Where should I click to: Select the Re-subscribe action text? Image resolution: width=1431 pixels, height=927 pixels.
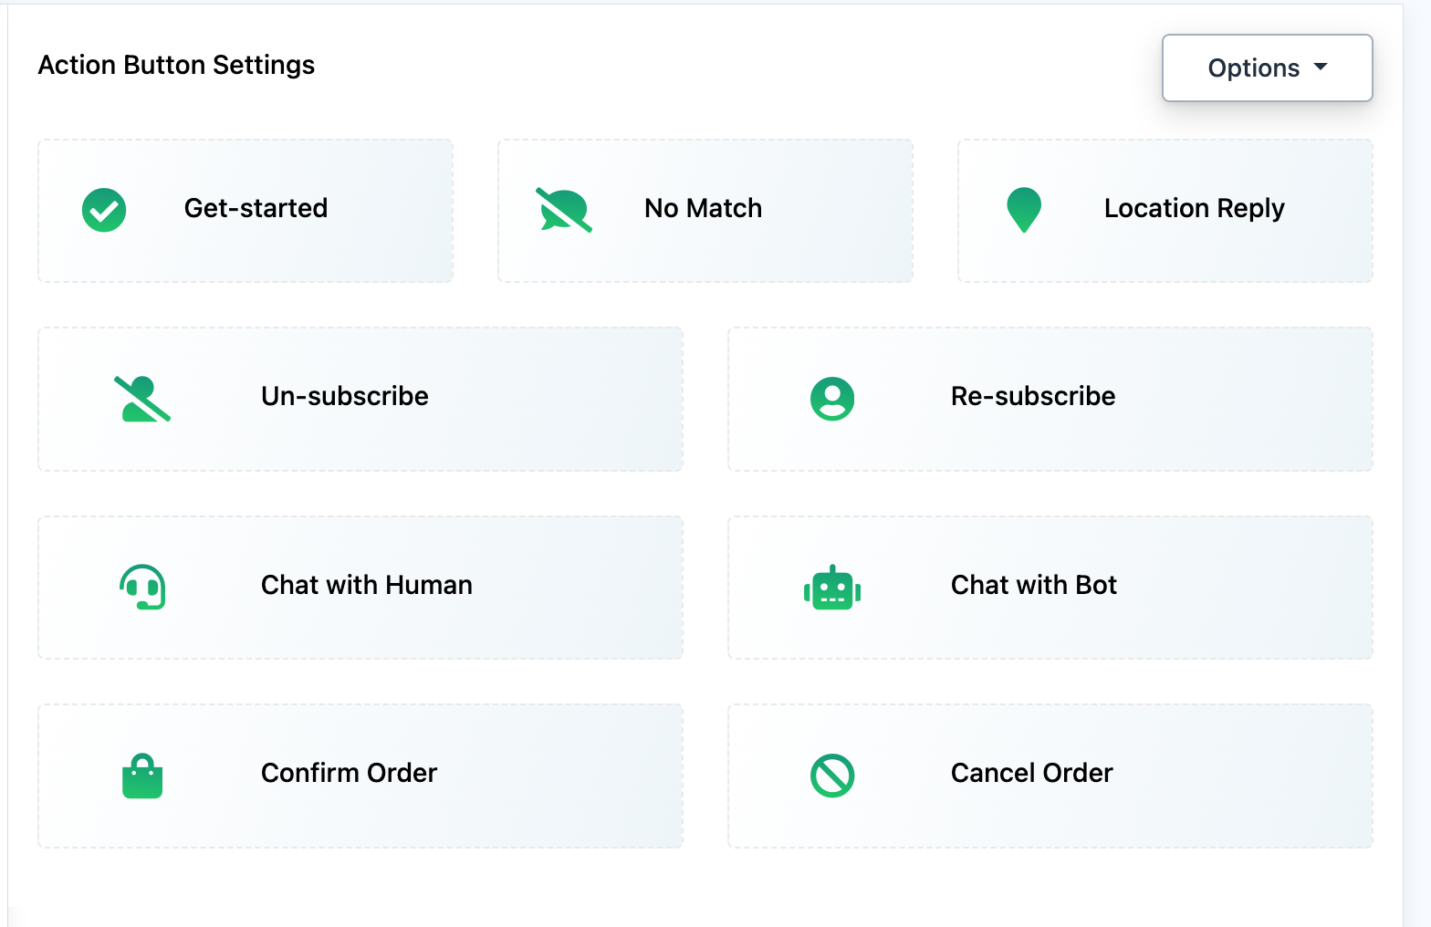[1033, 396]
